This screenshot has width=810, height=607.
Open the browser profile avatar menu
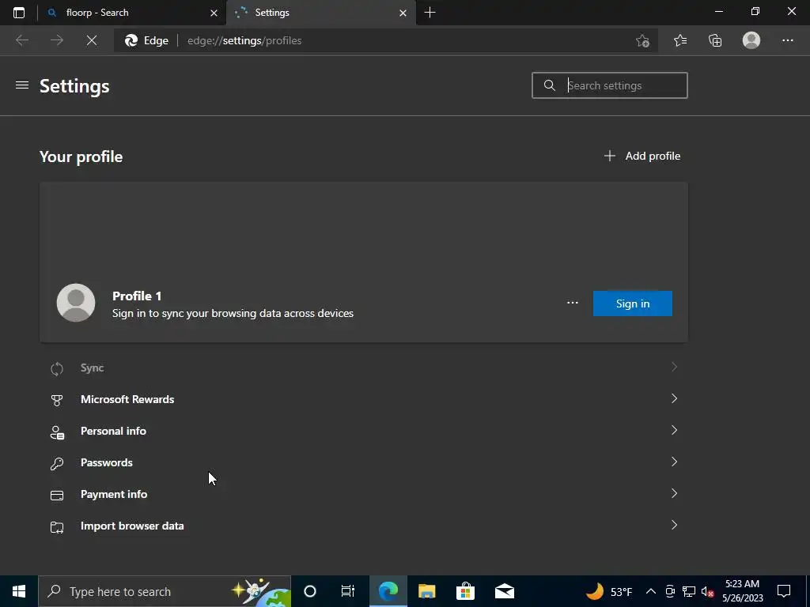tap(751, 40)
